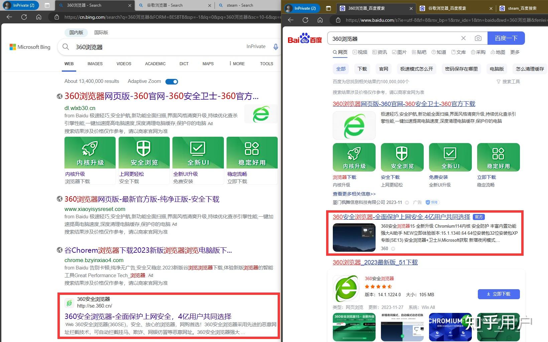
Task: Click Bing voice search microphone
Action: click(276, 47)
